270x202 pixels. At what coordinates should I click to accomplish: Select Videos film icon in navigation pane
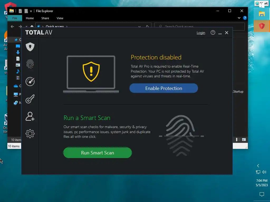click(18, 78)
